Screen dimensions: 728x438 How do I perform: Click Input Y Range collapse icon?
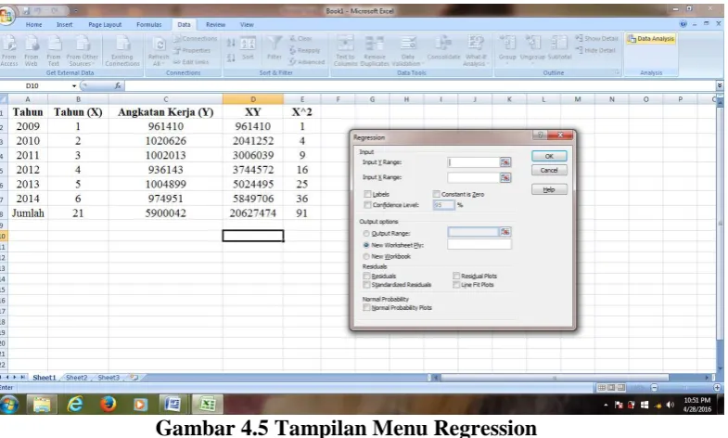click(x=505, y=162)
